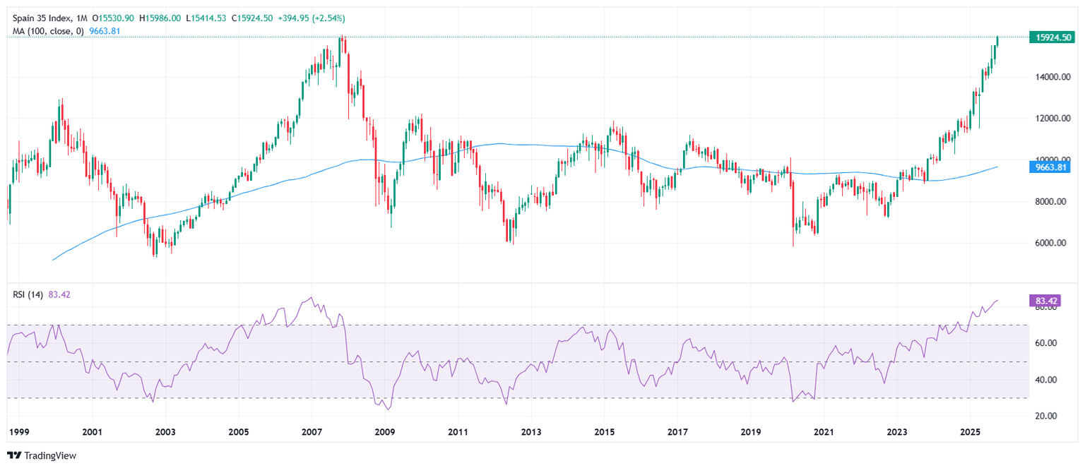
Task: Click the 60.00 RSI axis value
Action: (1046, 343)
